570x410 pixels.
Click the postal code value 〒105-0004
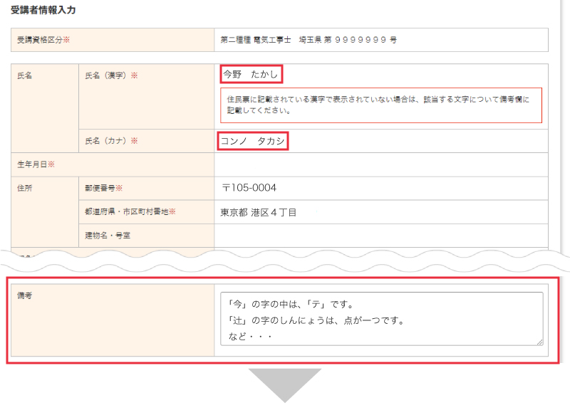(x=249, y=188)
